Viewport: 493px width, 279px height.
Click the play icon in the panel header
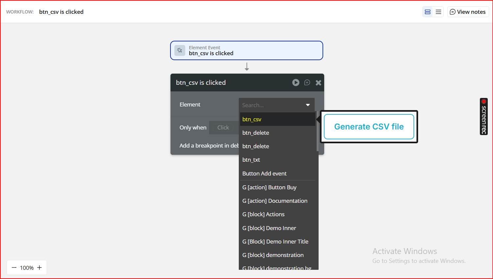tap(296, 82)
